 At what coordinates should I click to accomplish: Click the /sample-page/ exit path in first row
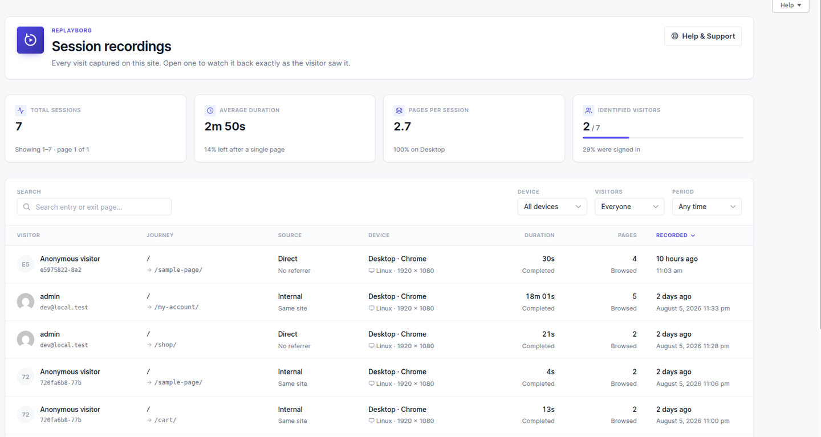(x=178, y=270)
